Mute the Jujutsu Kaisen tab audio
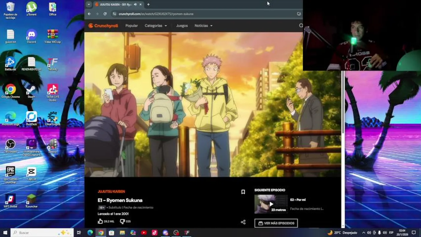421x237 pixels. click(135, 4)
